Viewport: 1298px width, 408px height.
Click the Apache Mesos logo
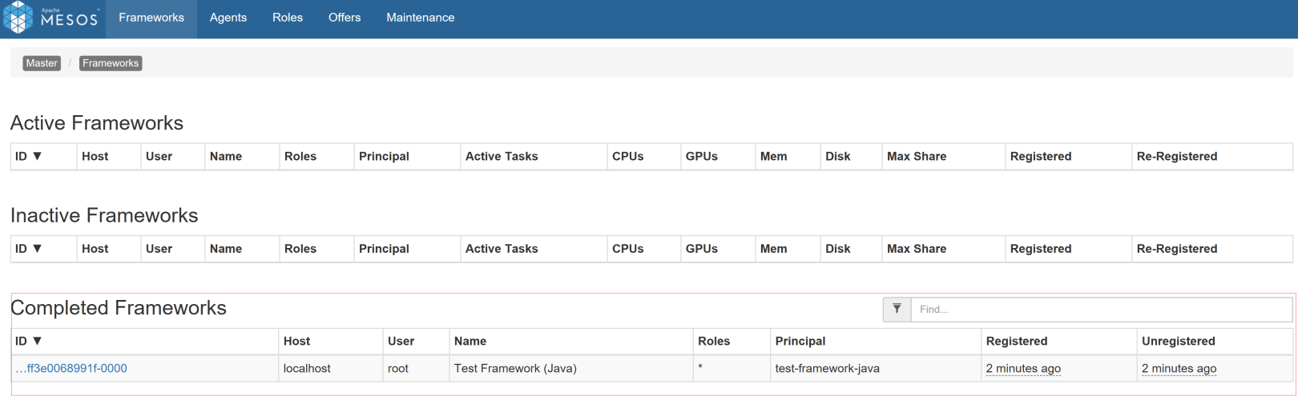tap(51, 18)
